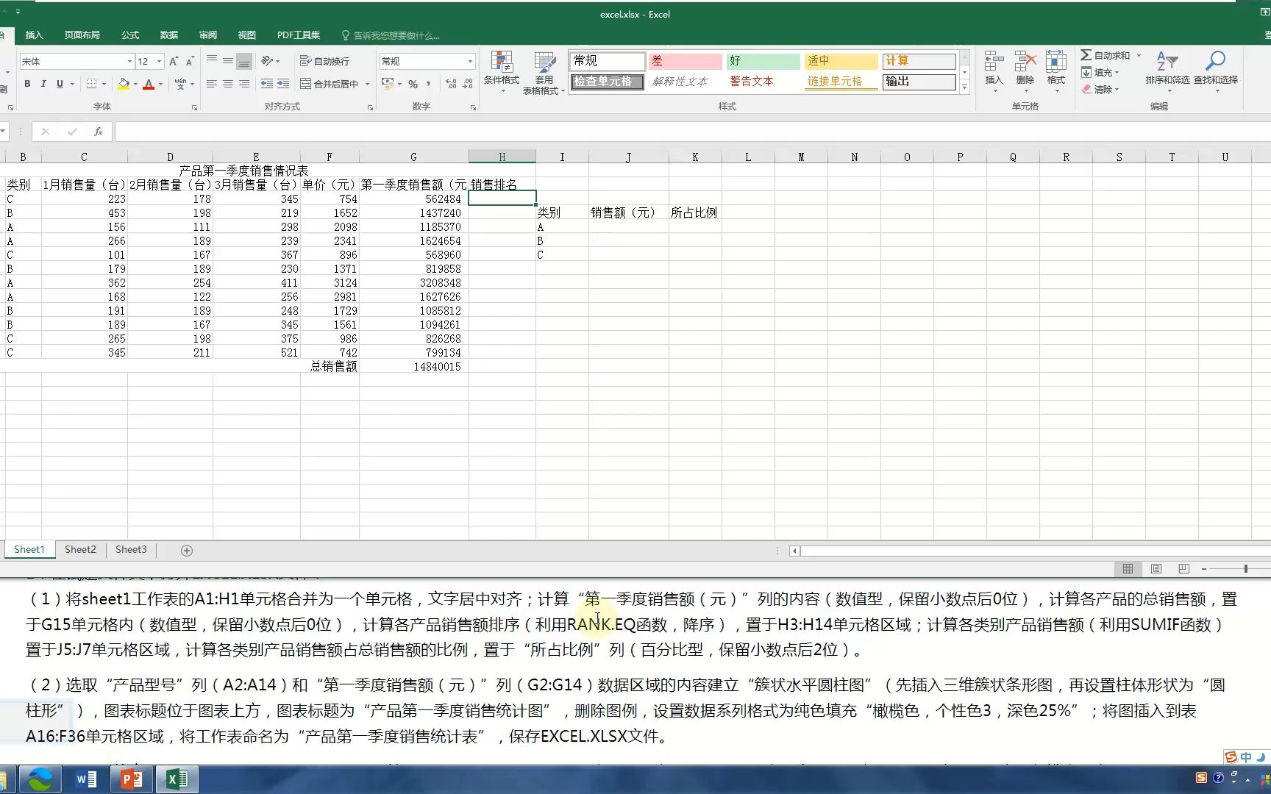The height and width of the screenshot is (794, 1271).
Task: Click 合并后居中 merge and center
Action: pyautogui.click(x=329, y=84)
